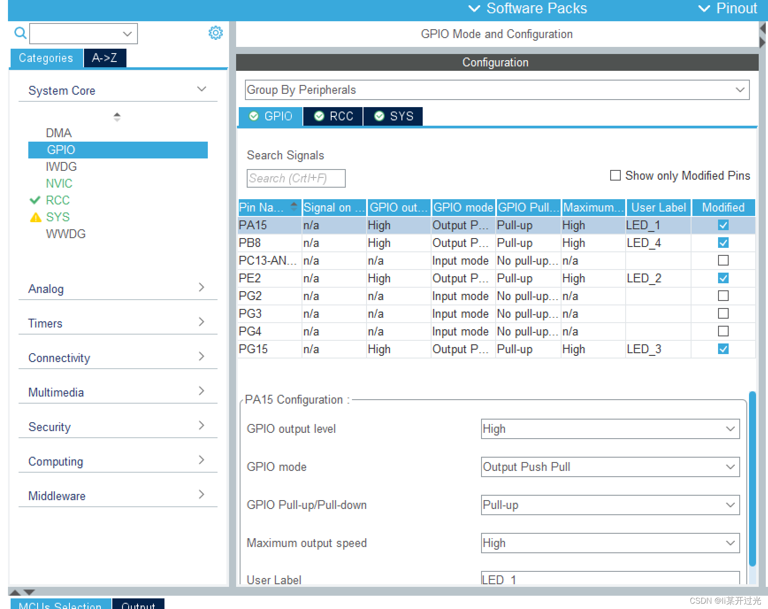Sort by the Signal on Pin column header
The width and height of the screenshot is (768, 609).
334,208
